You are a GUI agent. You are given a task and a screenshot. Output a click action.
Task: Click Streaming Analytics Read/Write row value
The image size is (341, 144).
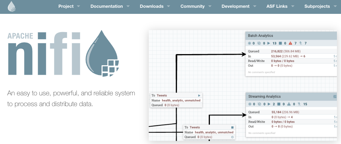pyautogui.click(x=283, y=122)
